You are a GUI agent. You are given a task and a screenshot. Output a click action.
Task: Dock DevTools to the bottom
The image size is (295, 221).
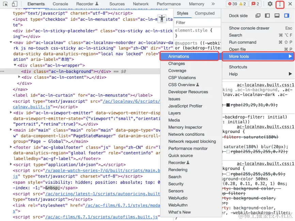(x=277, y=16)
